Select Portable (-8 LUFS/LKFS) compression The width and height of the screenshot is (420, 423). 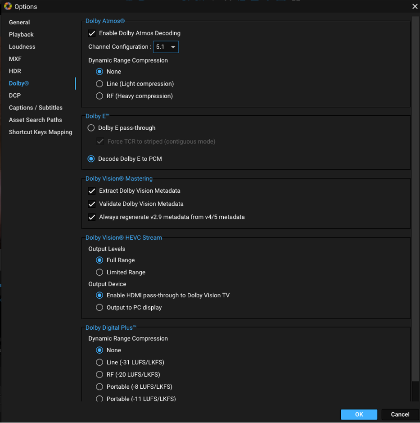click(x=99, y=387)
